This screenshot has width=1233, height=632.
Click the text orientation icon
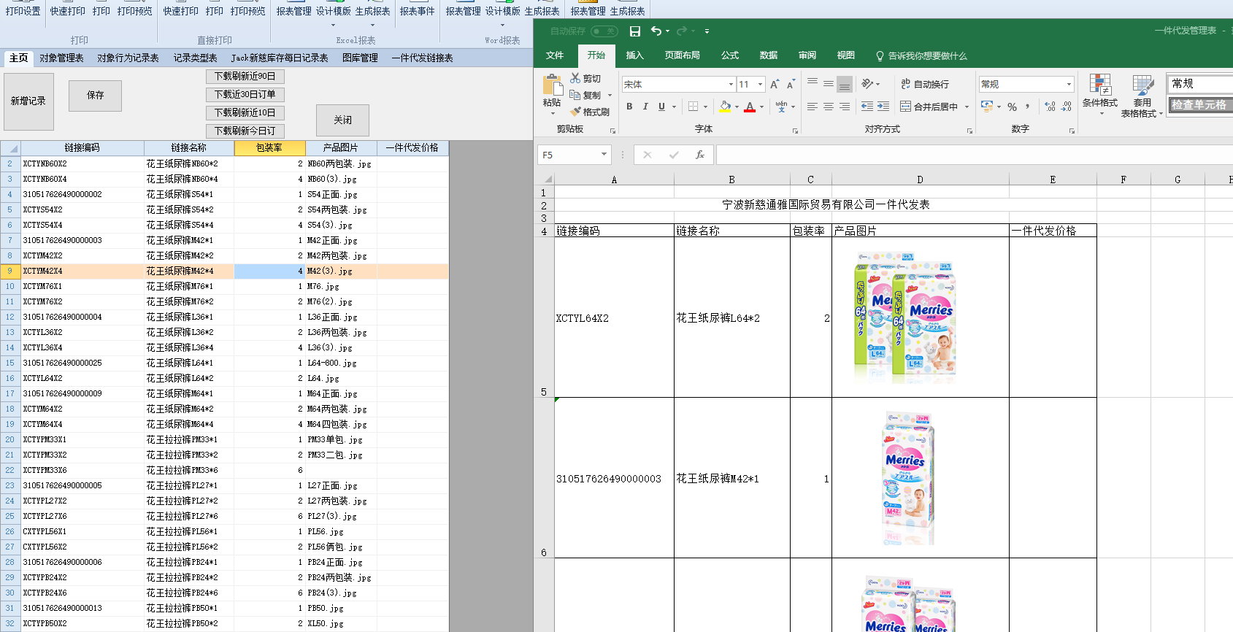[868, 84]
